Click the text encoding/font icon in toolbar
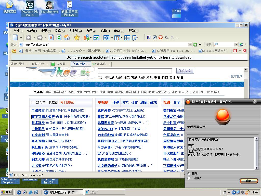This screenshot has width=261, height=196. pos(86,38)
